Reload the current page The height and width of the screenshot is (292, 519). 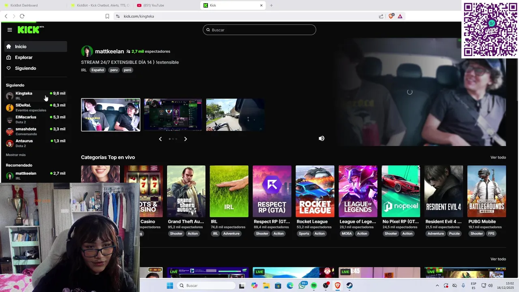coord(22,16)
